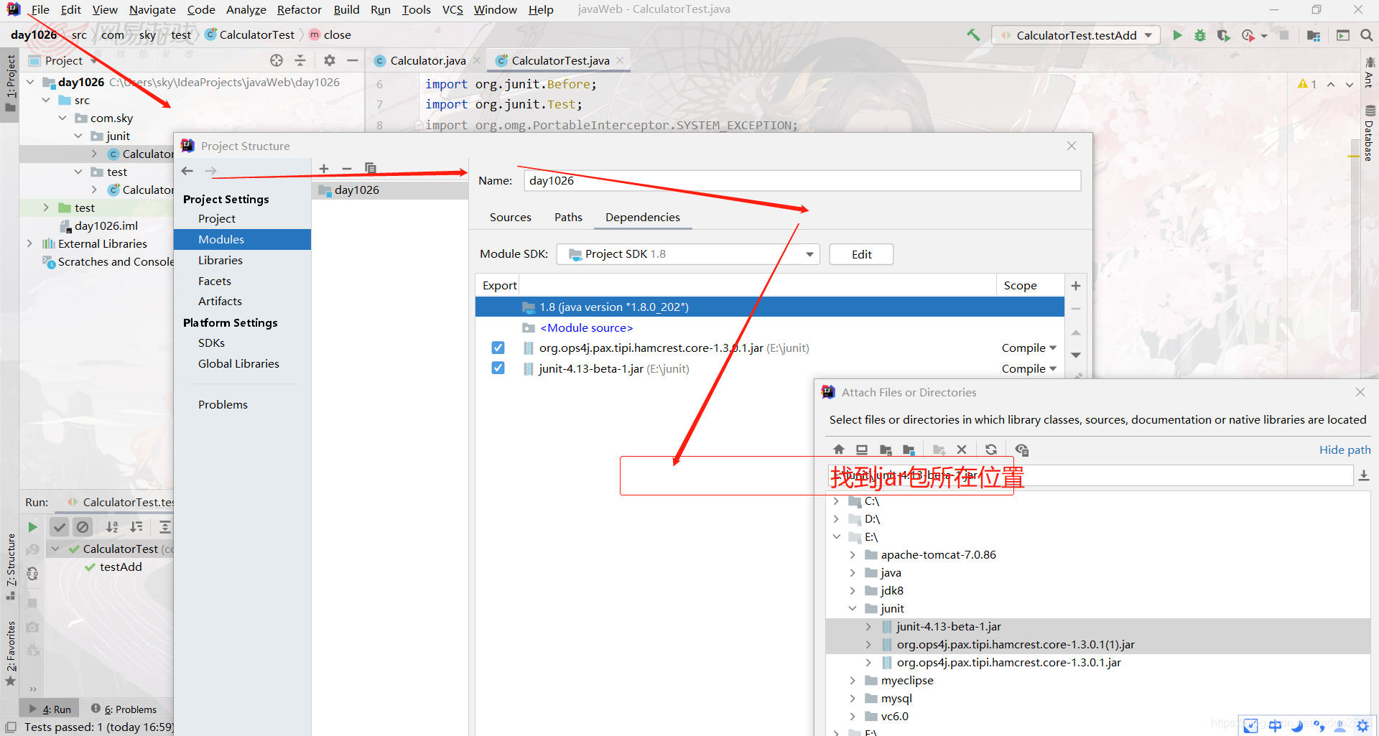
Task: Run with Coverage icon in toolbar
Action: pyautogui.click(x=1223, y=35)
